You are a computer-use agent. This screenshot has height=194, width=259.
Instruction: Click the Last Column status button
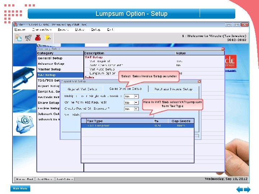tap(65, 179)
